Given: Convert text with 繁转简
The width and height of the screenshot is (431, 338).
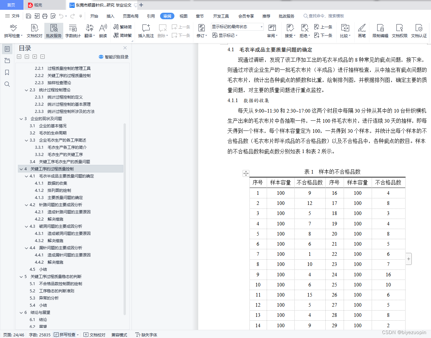Looking at the screenshot, I should [x=123, y=27].
